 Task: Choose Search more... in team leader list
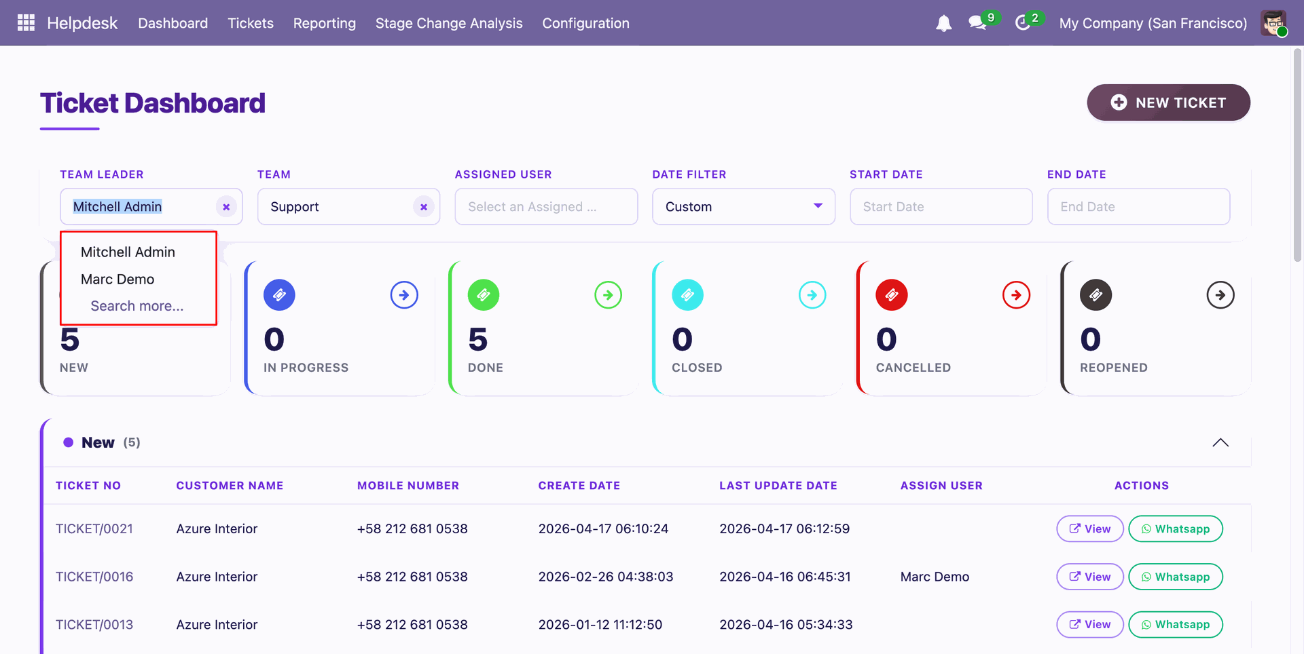(x=137, y=306)
